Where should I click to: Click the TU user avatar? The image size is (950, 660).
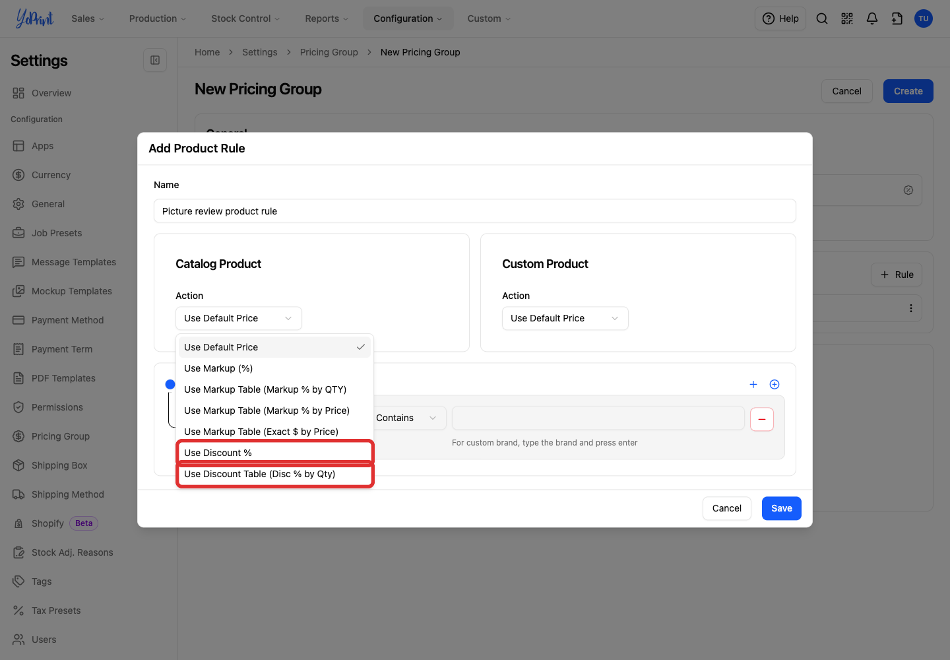[924, 18]
